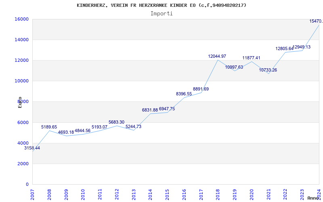This screenshot has width=323, height=202.
Task: Click the y-axis value 10000
Action: click(21, 81)
